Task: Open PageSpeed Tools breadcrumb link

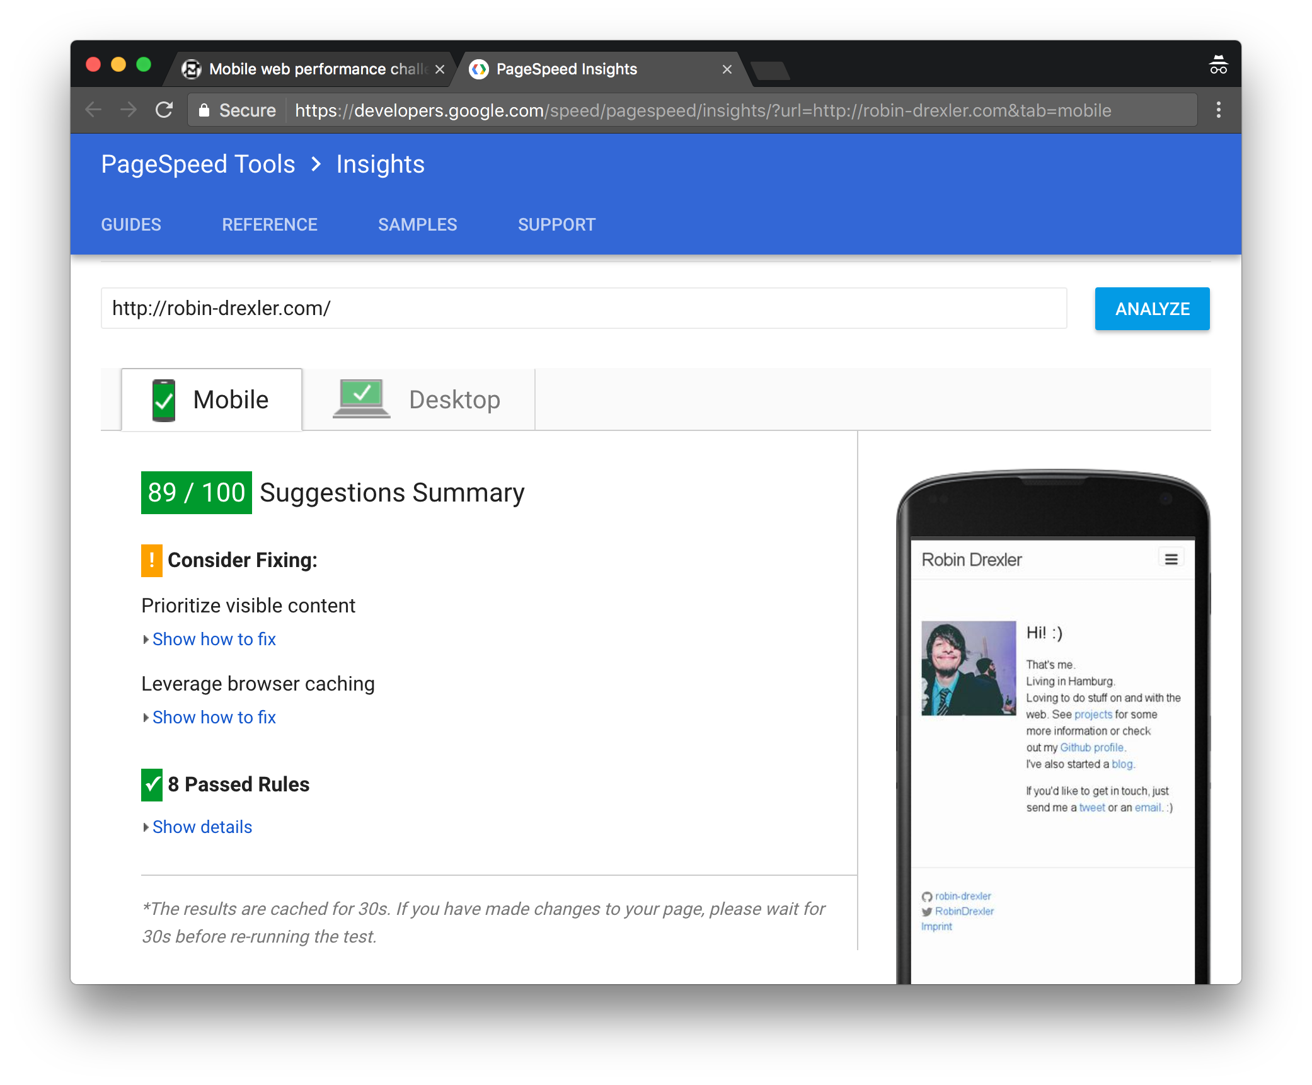Action: click(x=198, y=164)
